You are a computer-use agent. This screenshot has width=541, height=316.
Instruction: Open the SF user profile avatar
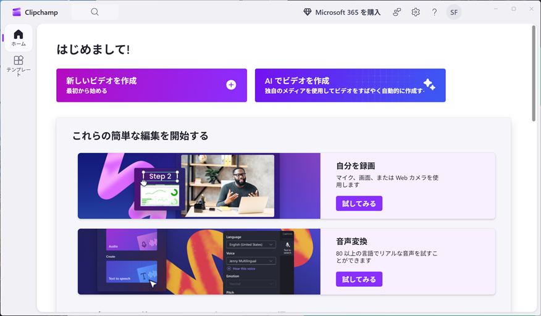[454, 12]
